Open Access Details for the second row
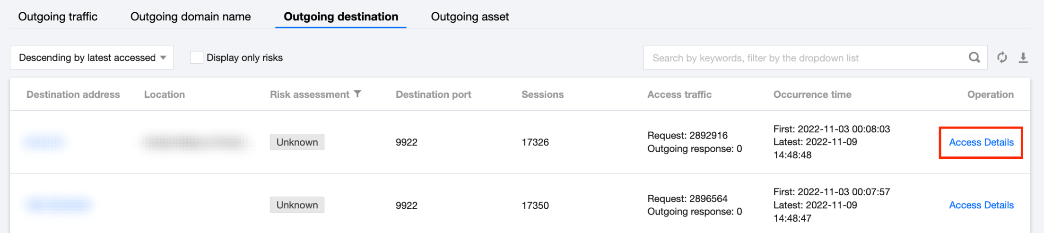The height and width of the screenshot is (233, 1044). [981, 205]
